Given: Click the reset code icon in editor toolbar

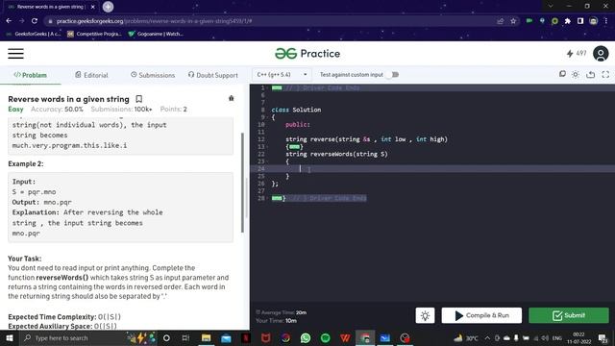Looking at the screenshot, I should tap(590, 74).
